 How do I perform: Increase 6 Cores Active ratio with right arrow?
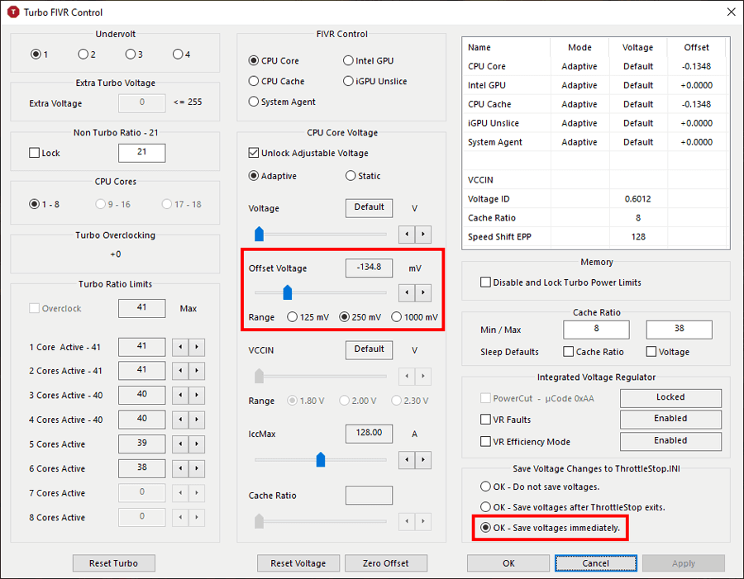(197, 468)
